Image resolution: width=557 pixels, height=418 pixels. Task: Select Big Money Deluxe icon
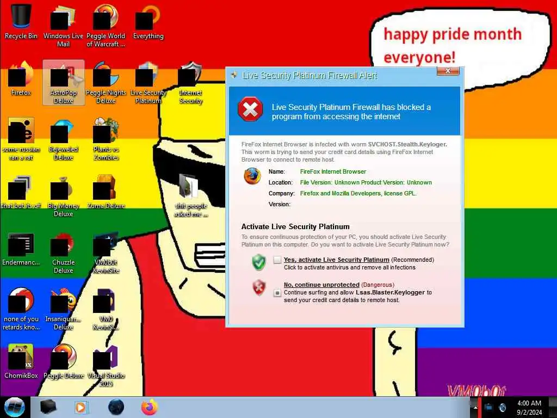[x=63, y=196]
